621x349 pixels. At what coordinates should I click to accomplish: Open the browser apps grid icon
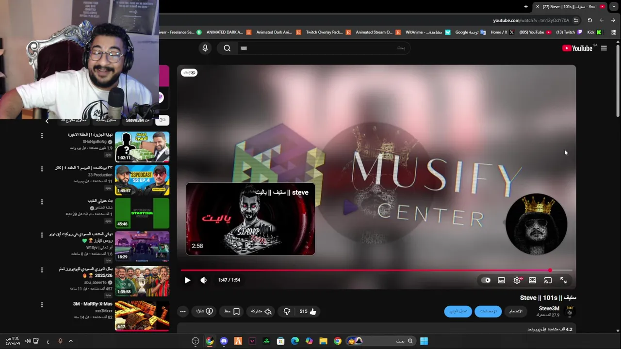tap(614, 32)
